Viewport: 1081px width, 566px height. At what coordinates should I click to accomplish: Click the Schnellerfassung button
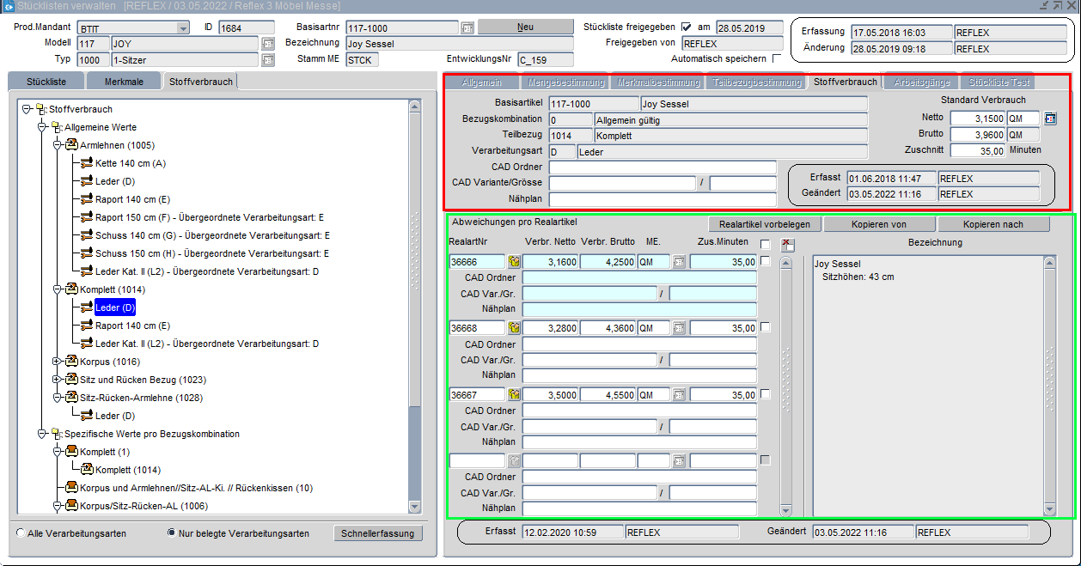(x=378, y=533)
